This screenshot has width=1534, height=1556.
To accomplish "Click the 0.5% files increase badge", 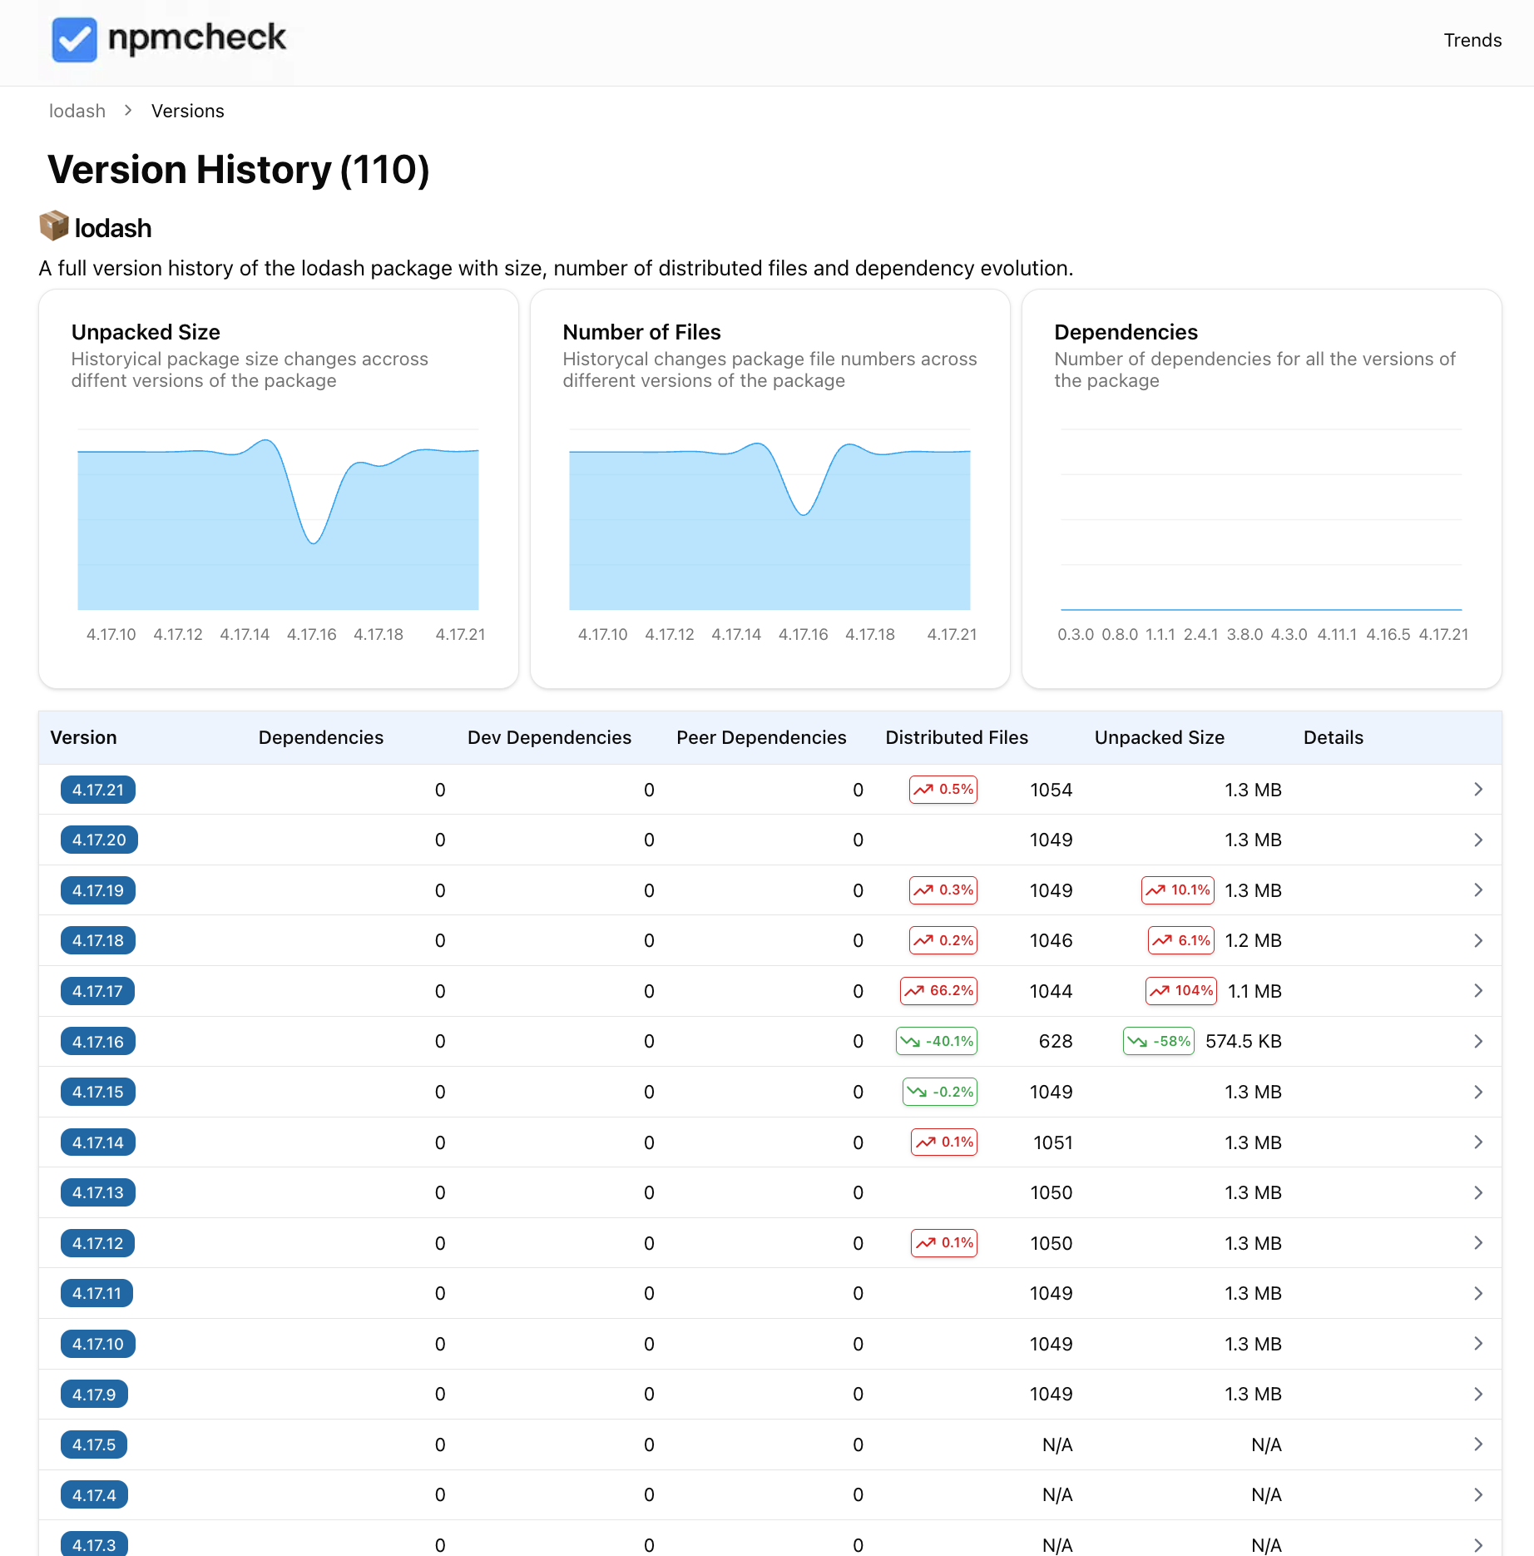I will 943,789.
